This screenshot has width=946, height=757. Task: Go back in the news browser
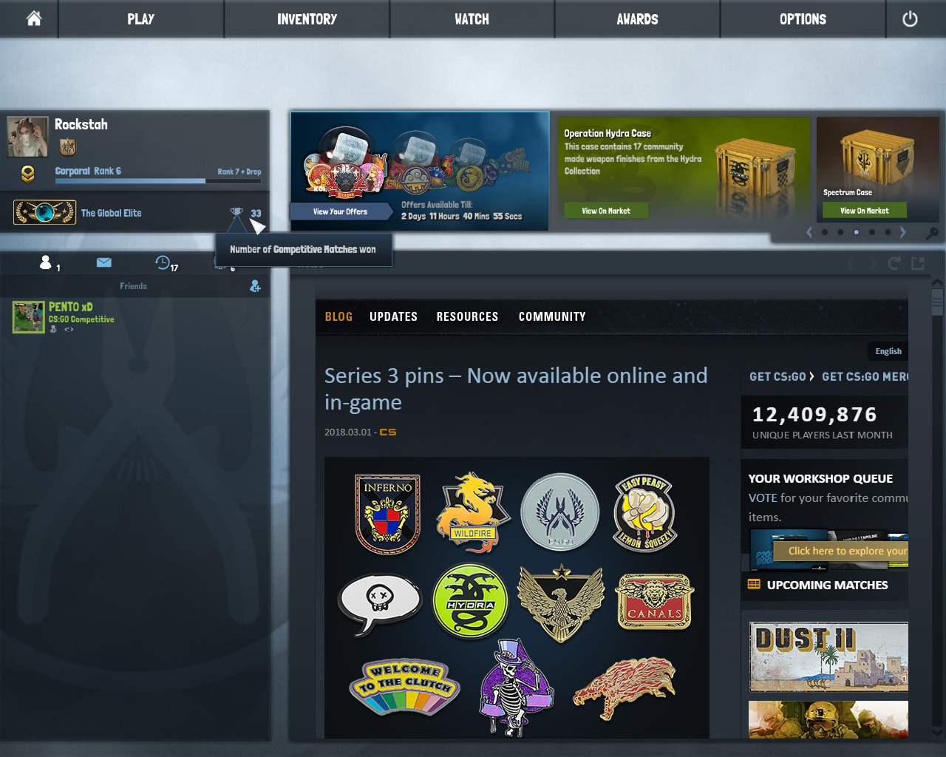click(851, 263)
